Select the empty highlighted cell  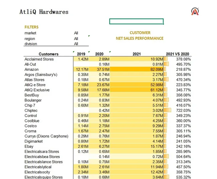tap(137, 21)
